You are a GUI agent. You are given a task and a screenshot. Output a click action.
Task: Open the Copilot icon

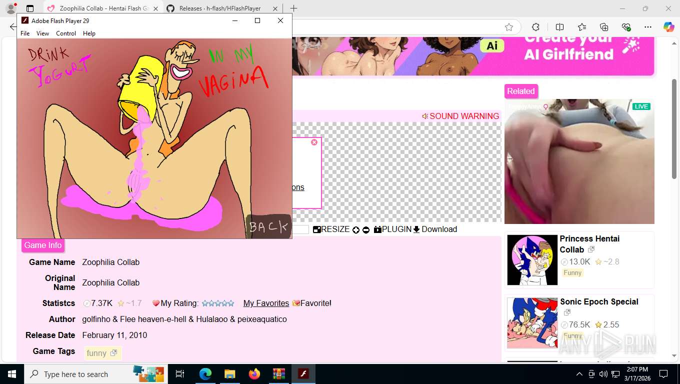tap(669, 27)
